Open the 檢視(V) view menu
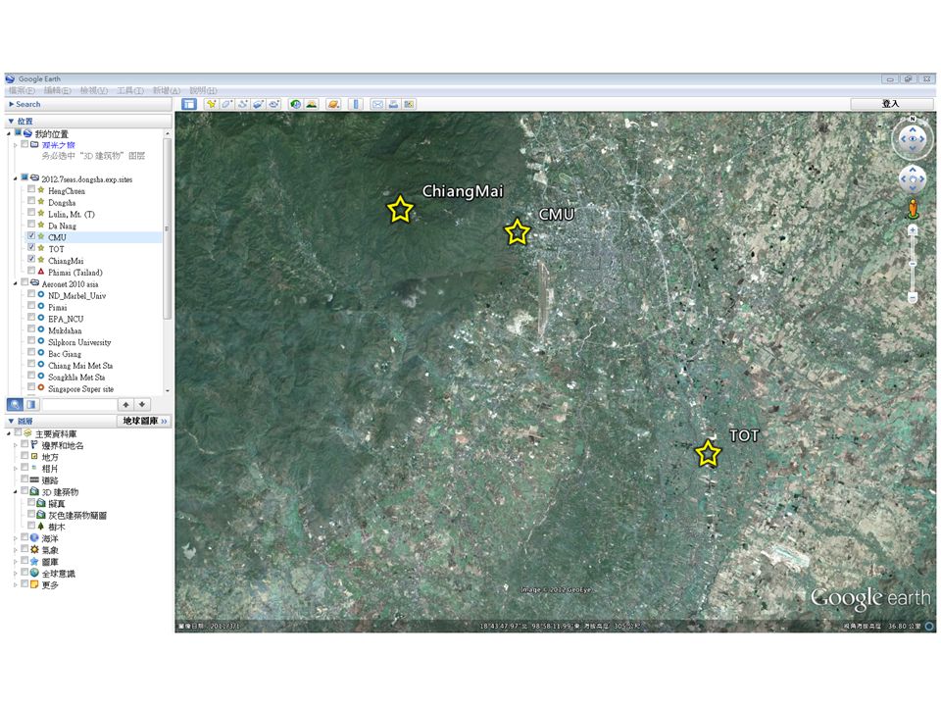Screen dimensions: 941x706 pyautogui.click(x=94, y=90)
